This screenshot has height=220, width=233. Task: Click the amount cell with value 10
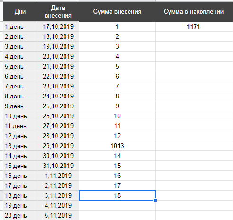point(117,116)
